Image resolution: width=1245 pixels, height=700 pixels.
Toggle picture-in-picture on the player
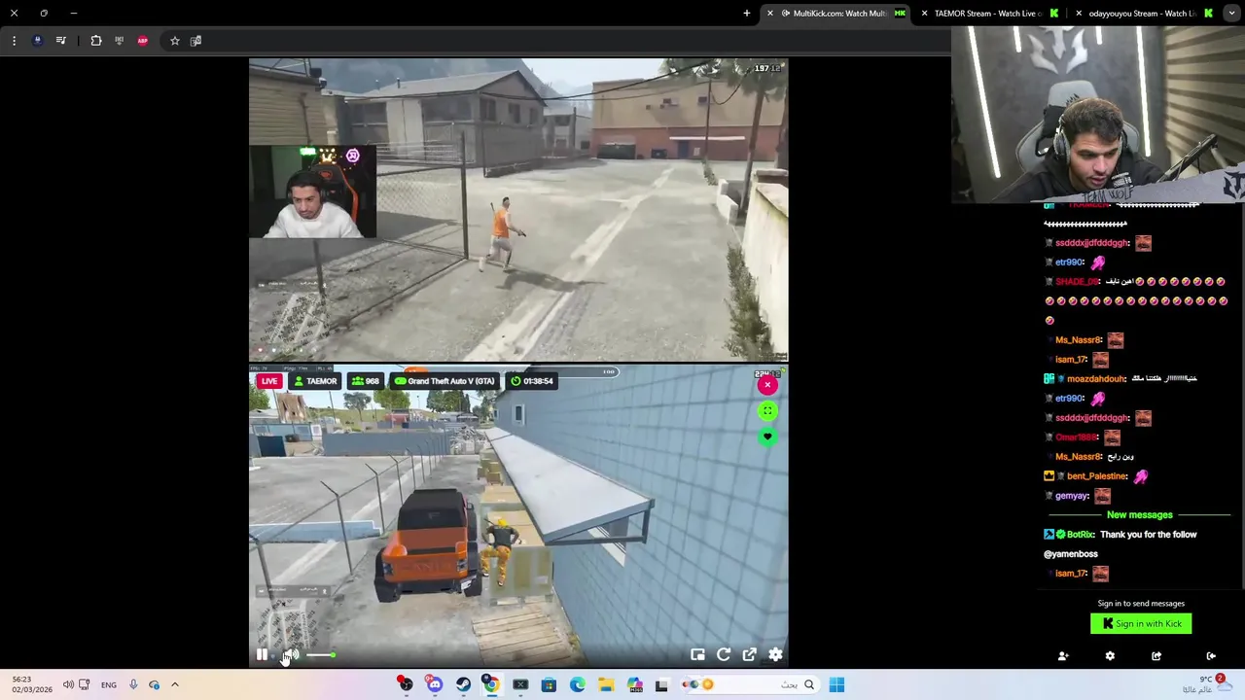pyautogui.click(x=697, y=655)
